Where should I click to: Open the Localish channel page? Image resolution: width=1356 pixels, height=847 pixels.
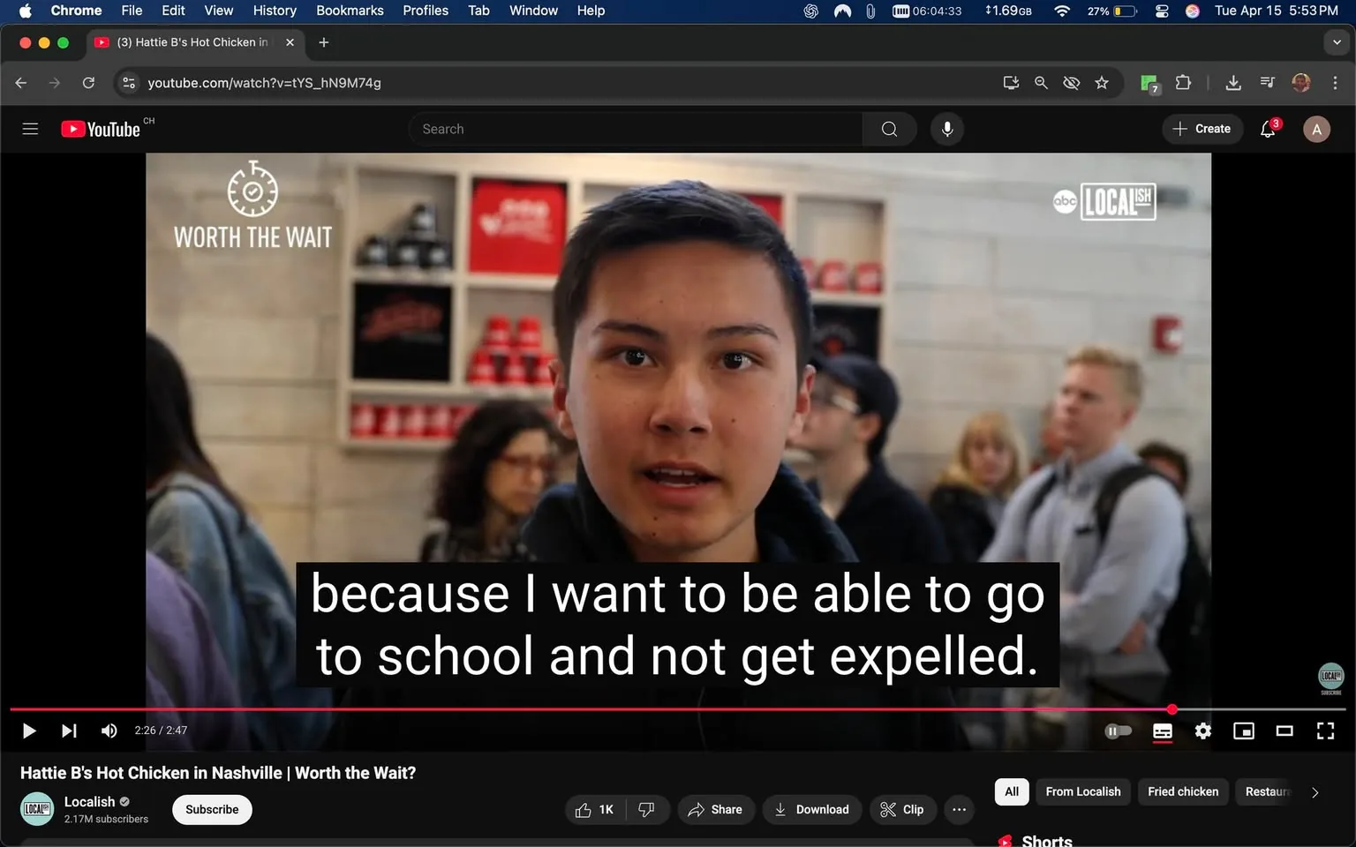click(89, 801)
